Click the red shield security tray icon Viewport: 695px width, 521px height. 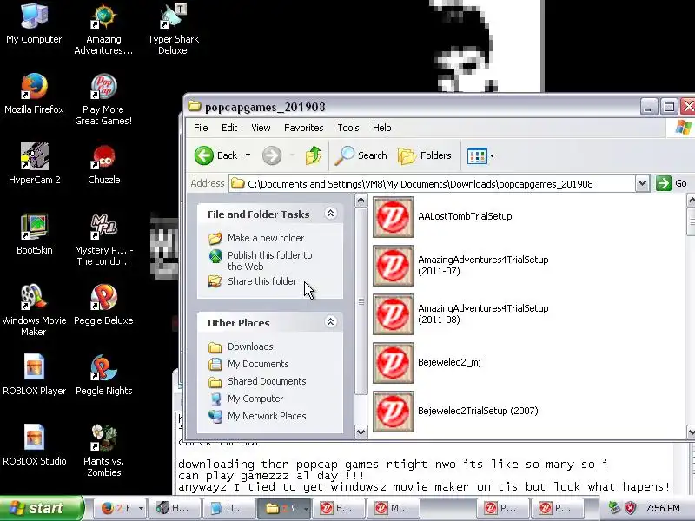click(631, 508)
